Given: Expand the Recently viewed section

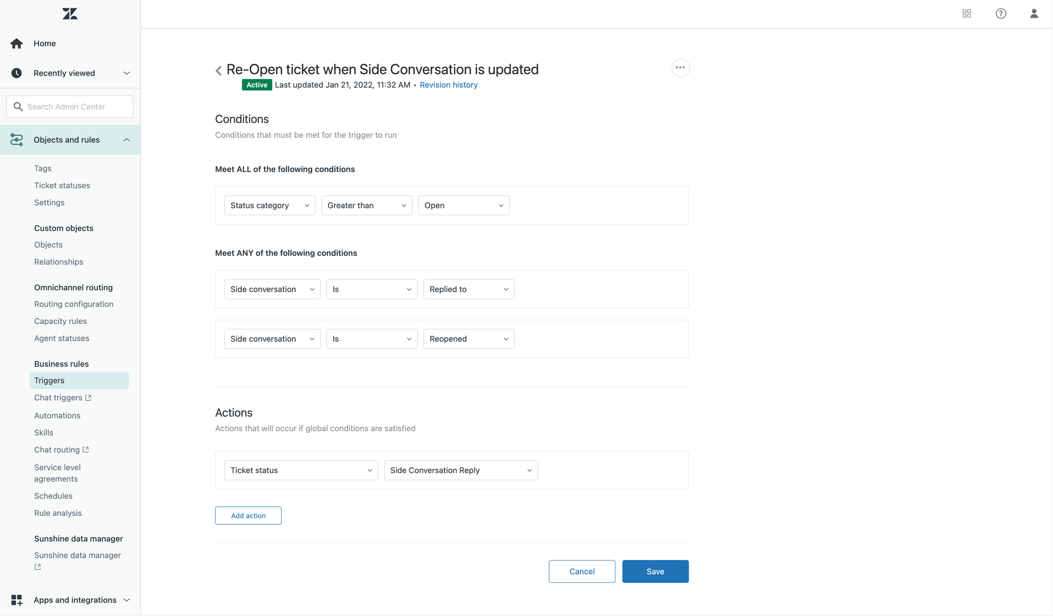Looking at the screenshot, I should (126, 73).
